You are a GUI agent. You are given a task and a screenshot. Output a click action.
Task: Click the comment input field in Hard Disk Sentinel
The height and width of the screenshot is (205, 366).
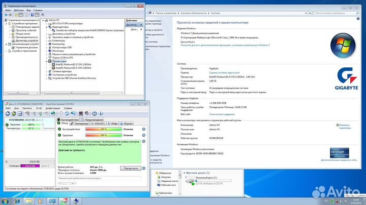(100, 178)
